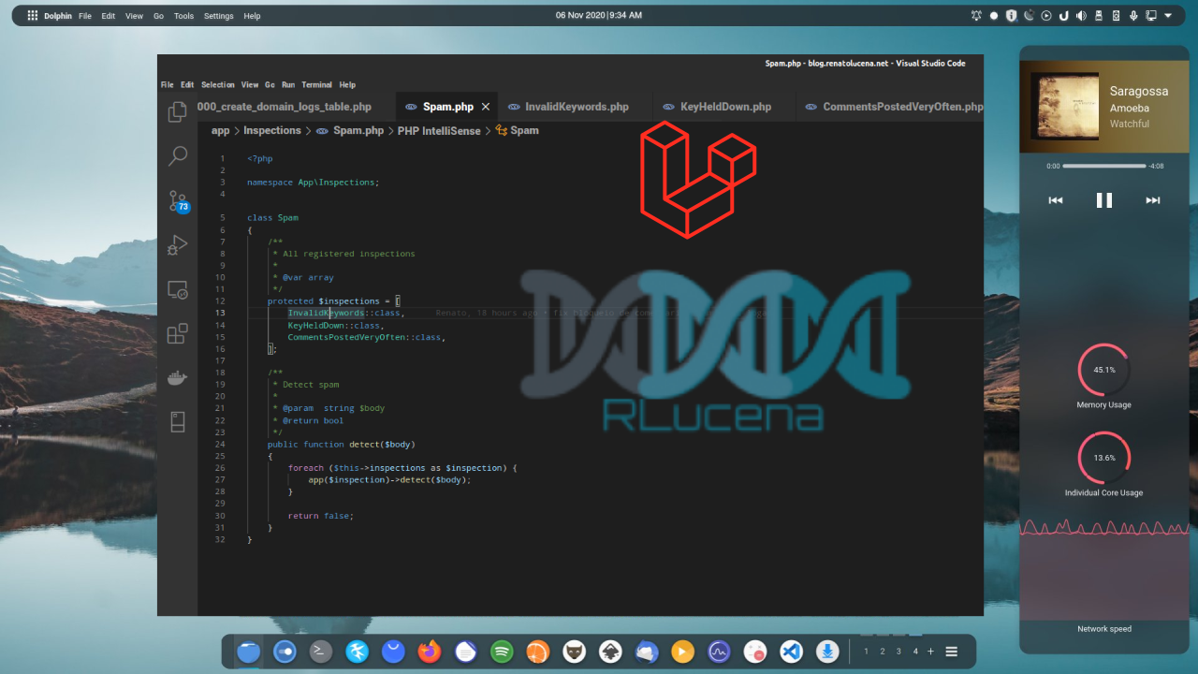Image resolution: width=1198 pixels, height=674 pixels.
Task: Close the Spam.php editor tab
Action: pos(485,107)
